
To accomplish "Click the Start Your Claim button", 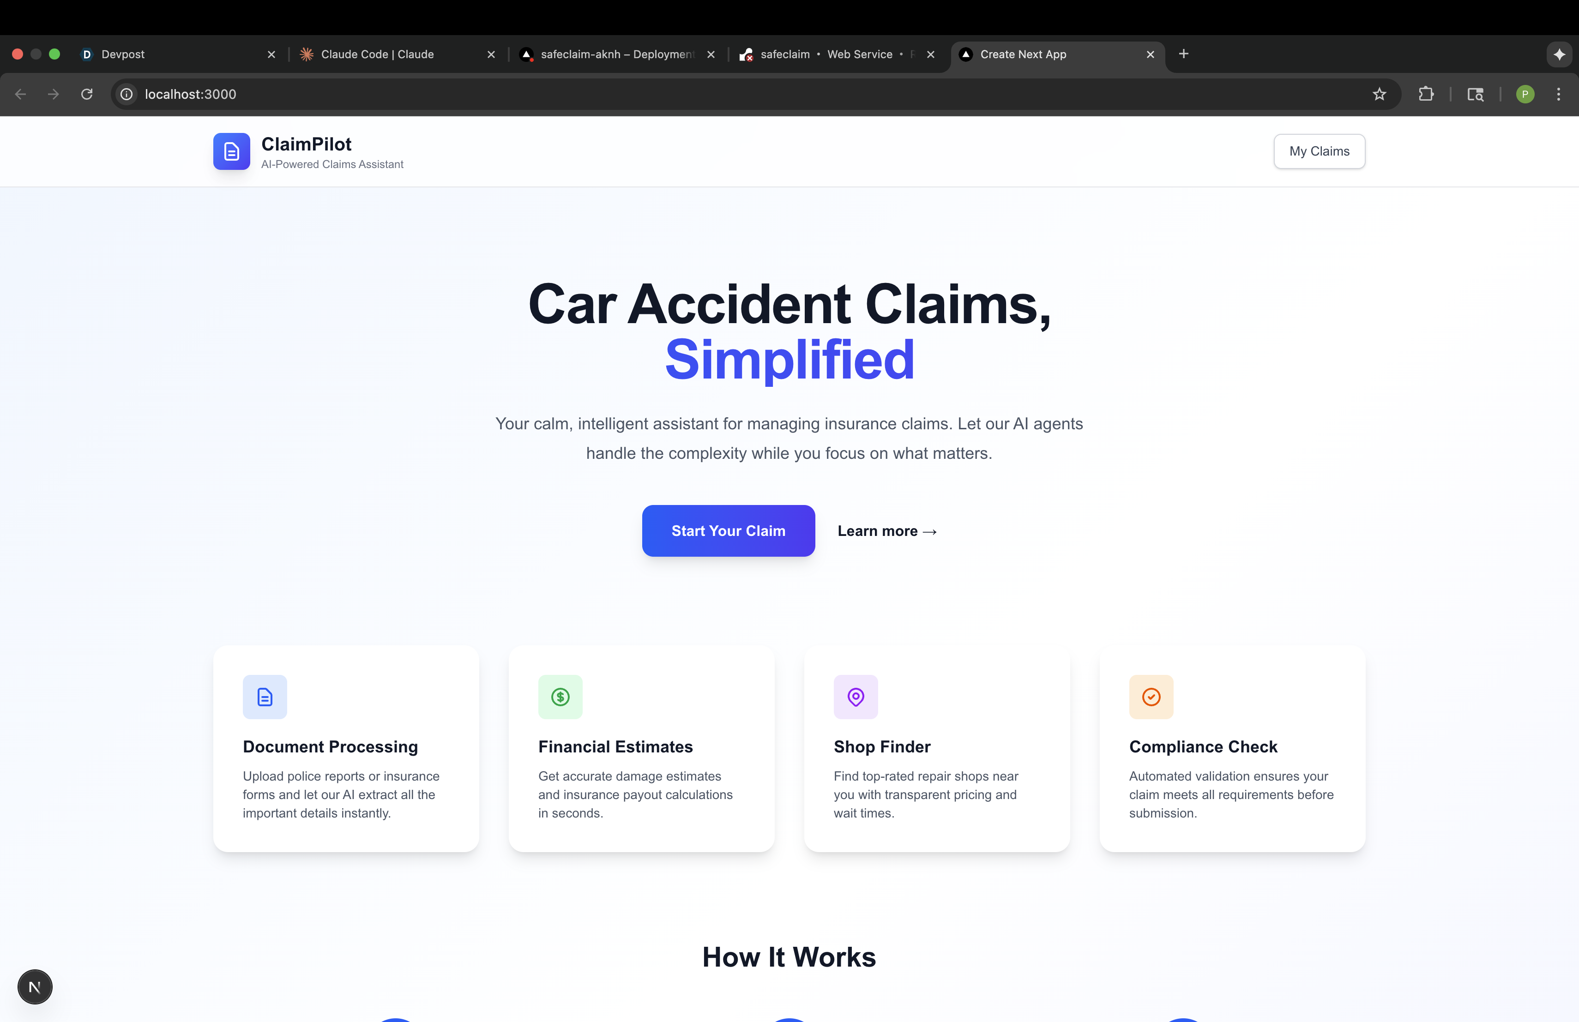I will [729, 530].
